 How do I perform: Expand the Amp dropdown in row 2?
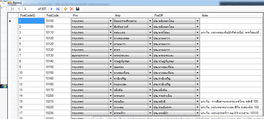click(x=150, y=27)
